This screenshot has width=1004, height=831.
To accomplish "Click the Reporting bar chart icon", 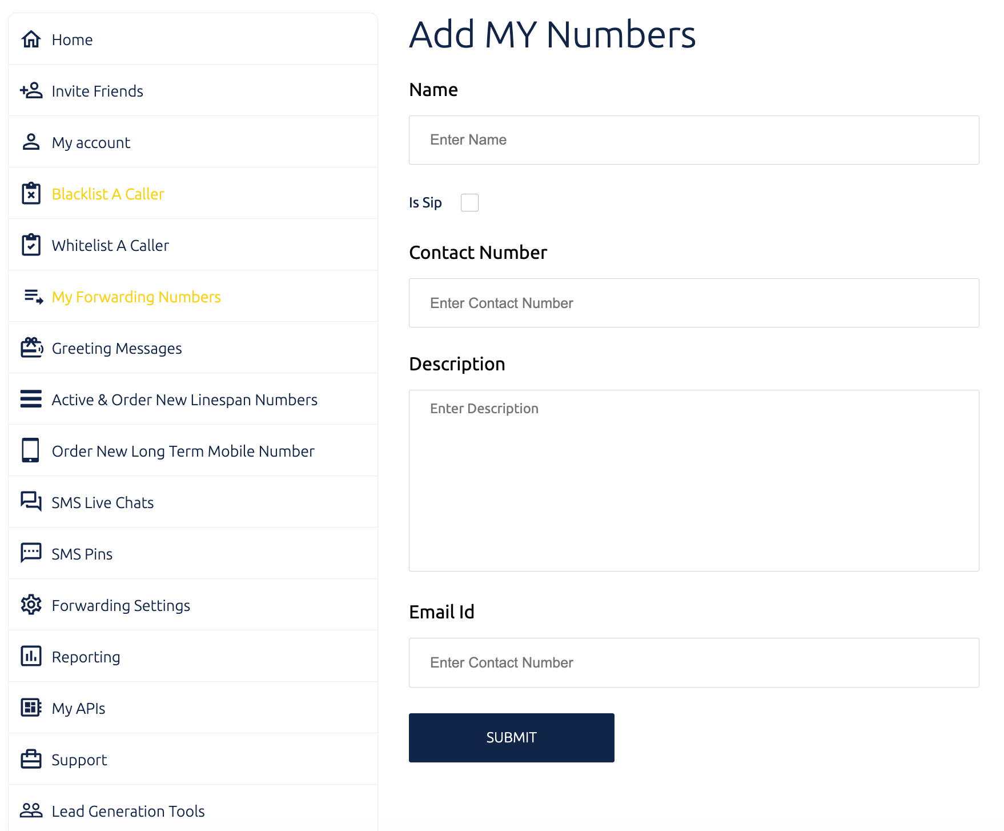I will coord(31,656).
